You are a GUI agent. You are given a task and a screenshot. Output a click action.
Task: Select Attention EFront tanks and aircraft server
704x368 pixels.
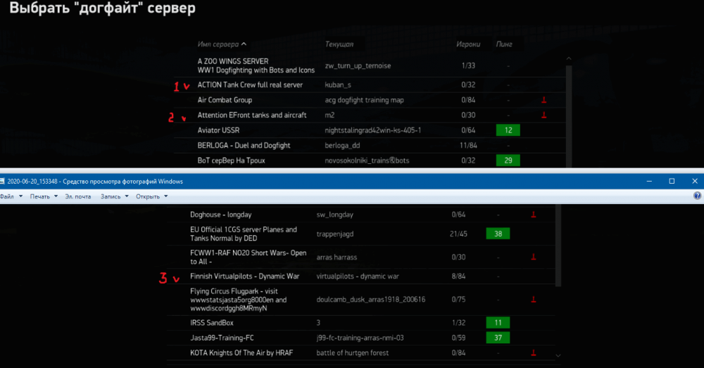point(371,115)
